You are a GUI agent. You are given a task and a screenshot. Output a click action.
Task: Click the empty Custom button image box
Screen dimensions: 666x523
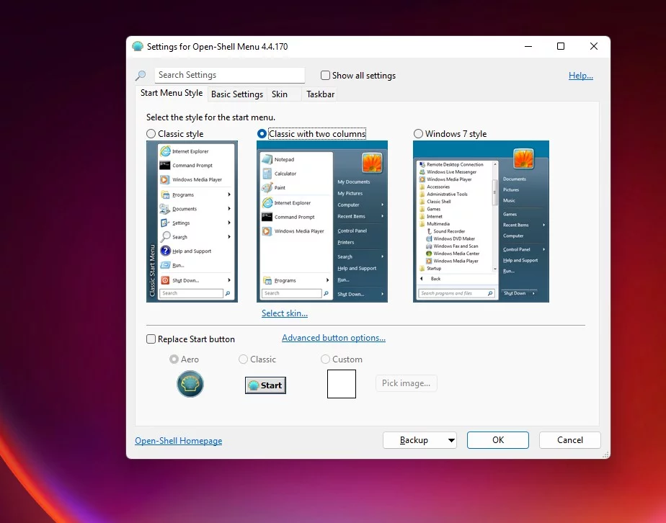342,384
